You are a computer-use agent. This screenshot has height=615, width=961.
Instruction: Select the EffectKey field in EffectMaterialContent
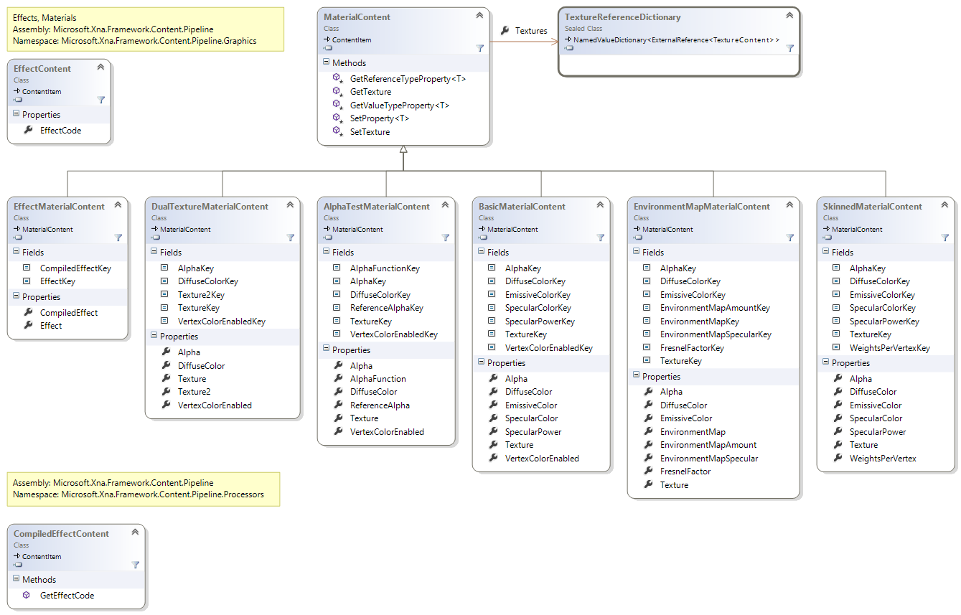click(x=57, y=281)
